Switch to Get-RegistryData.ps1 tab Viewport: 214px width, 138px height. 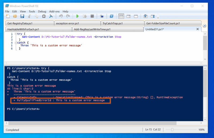tap(30, 23)
